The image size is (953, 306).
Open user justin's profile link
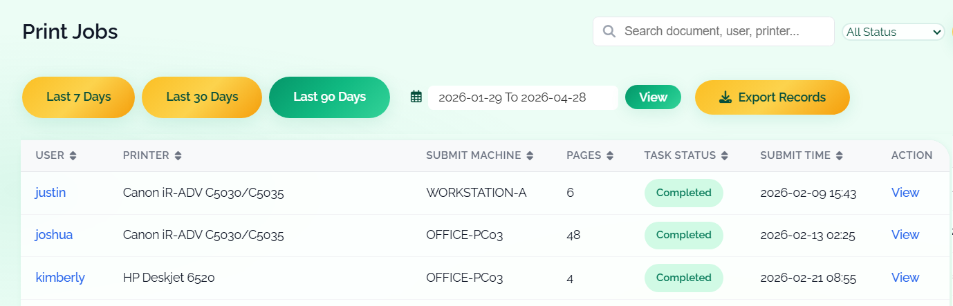50,193
